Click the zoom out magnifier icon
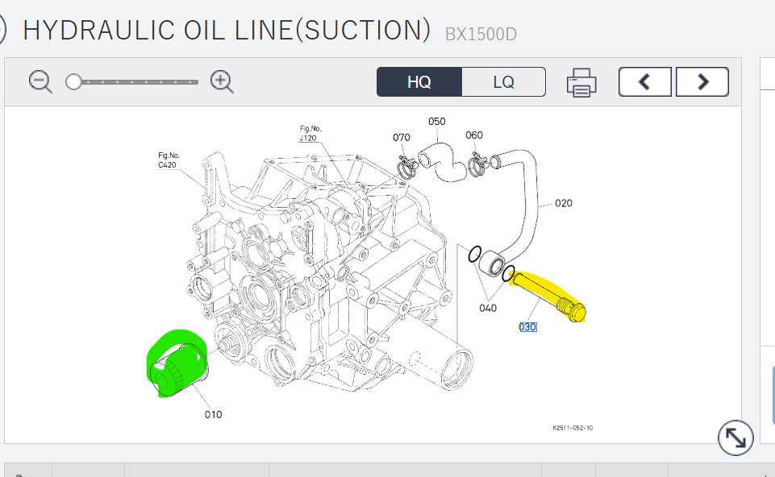Image resolution: width=775 pixels, height=477 pixels. (x=40, y=81)
